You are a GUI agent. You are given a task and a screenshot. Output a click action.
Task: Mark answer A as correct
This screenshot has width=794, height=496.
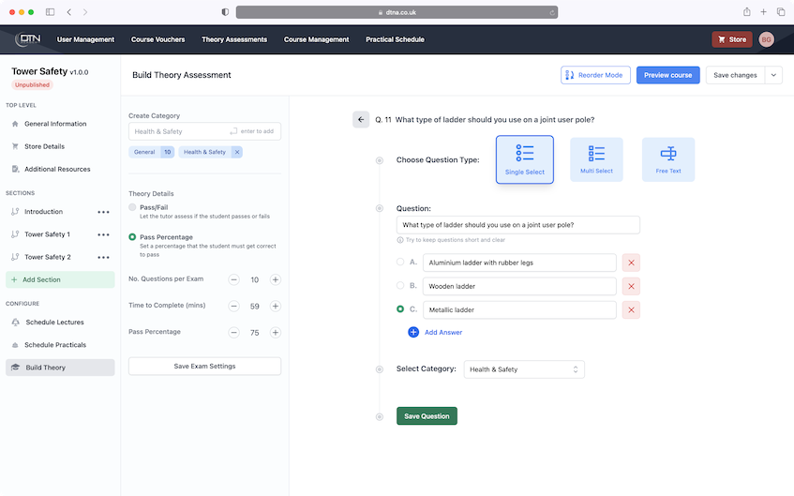tap(400, 262)
